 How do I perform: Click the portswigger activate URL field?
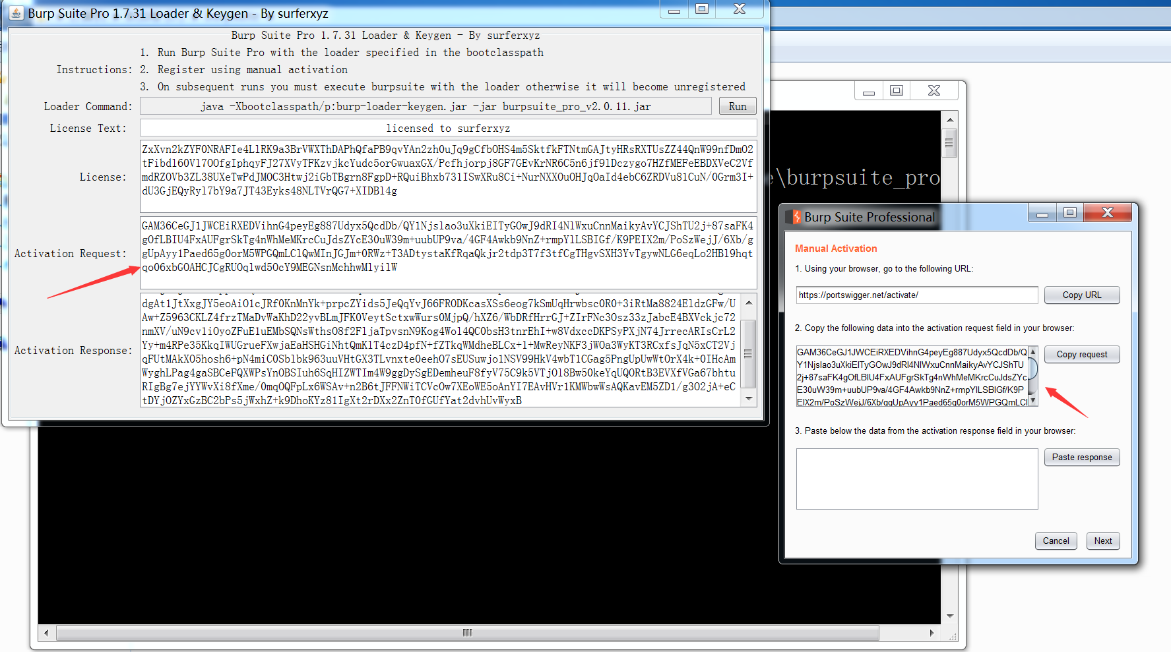[917, 295]
